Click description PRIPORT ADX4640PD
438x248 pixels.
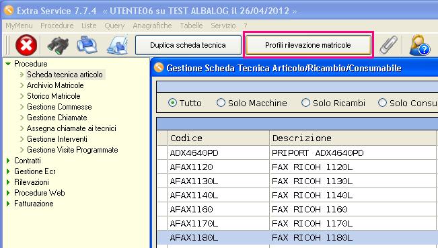(x=353, y=153)
